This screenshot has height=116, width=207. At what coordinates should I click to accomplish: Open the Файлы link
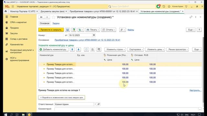[x=131, y=30]
